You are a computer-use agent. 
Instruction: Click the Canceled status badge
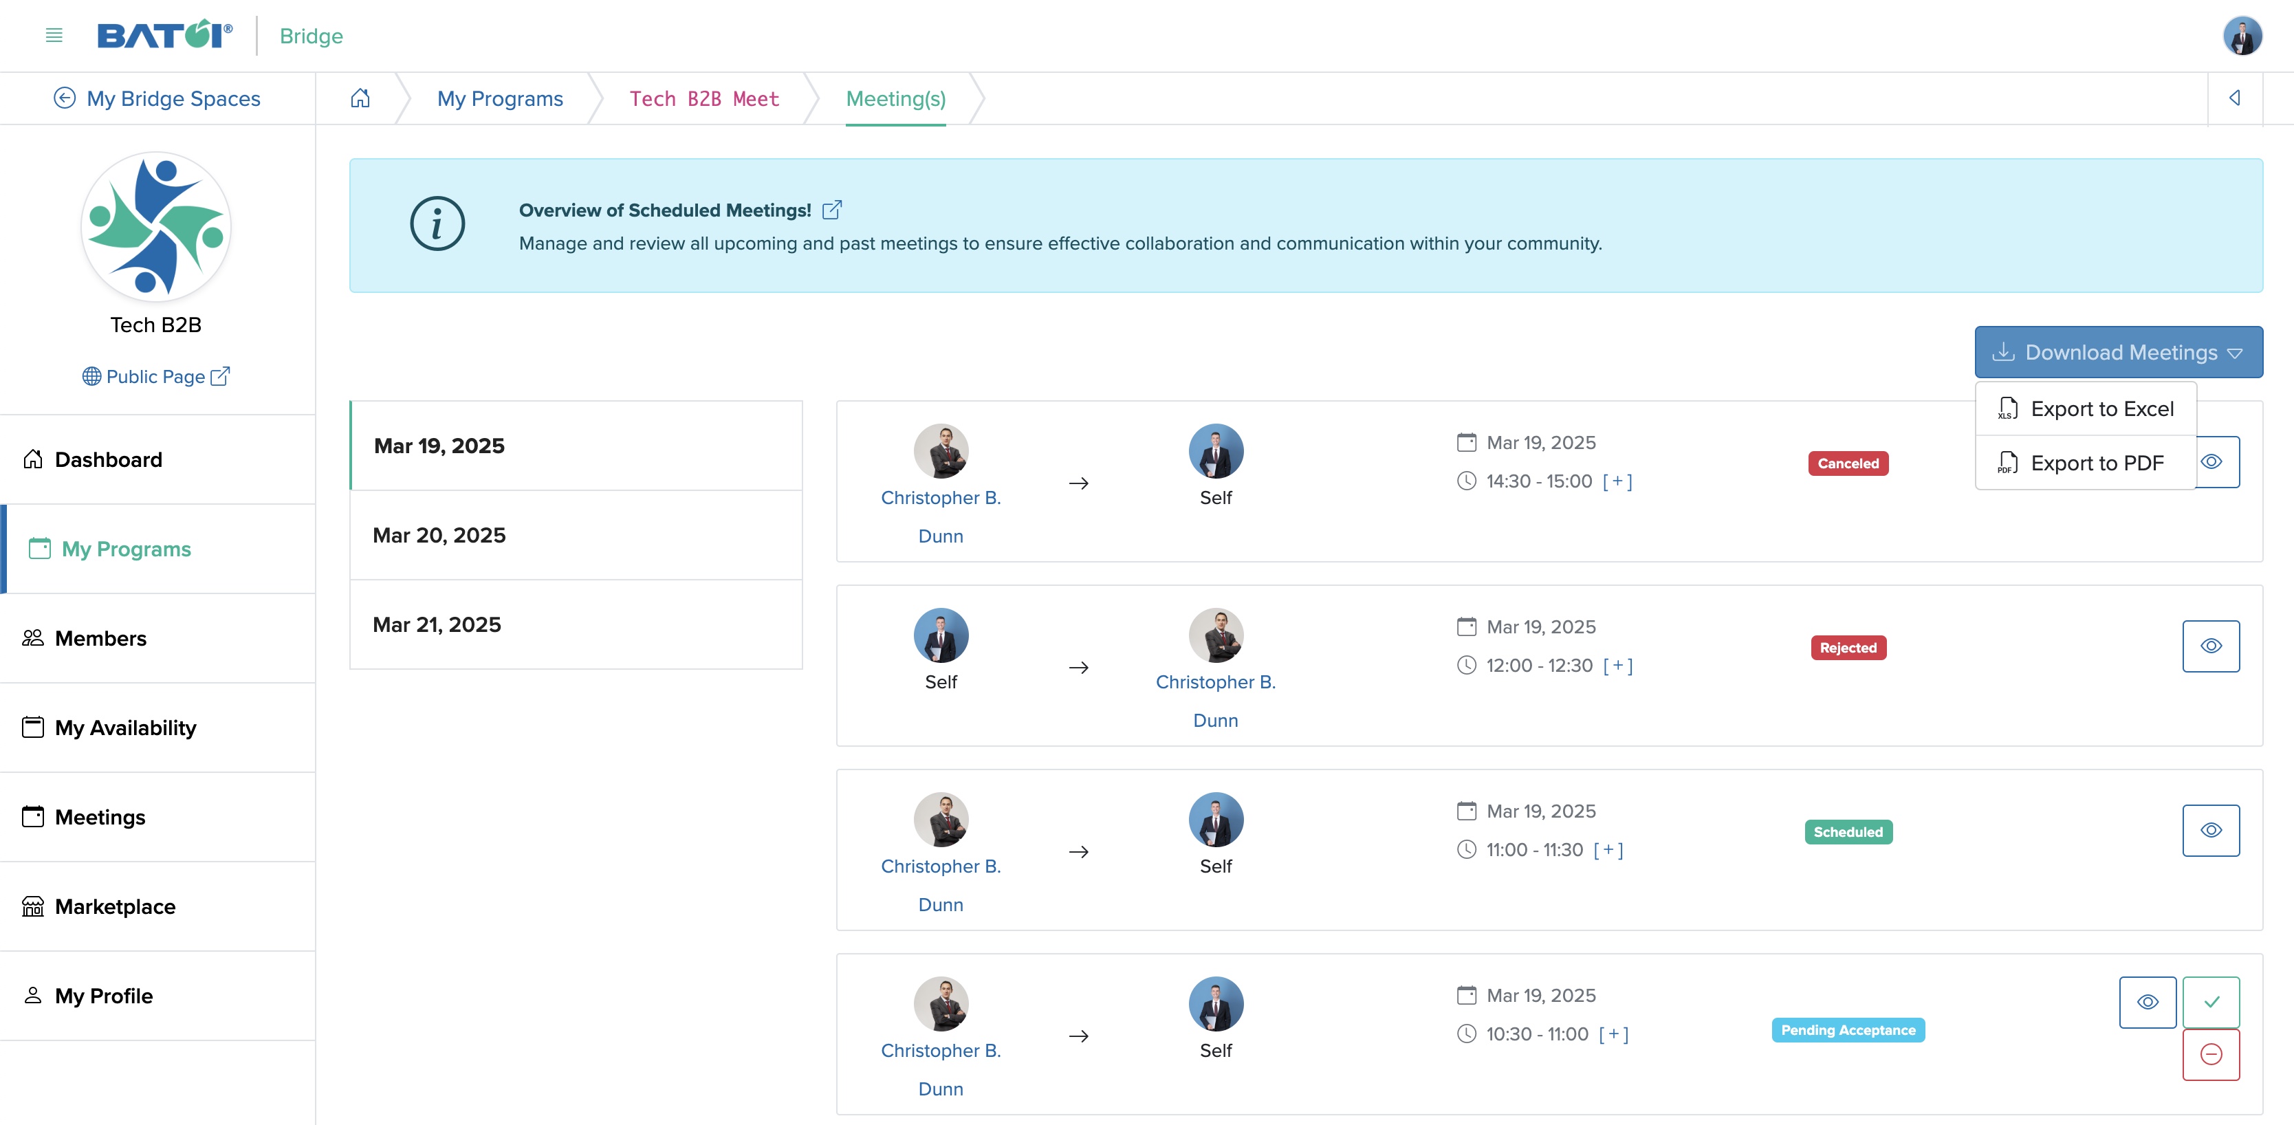tap(1848, 463)
